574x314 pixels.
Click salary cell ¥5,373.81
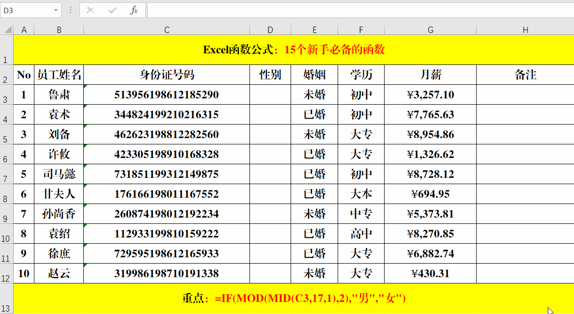431,214
